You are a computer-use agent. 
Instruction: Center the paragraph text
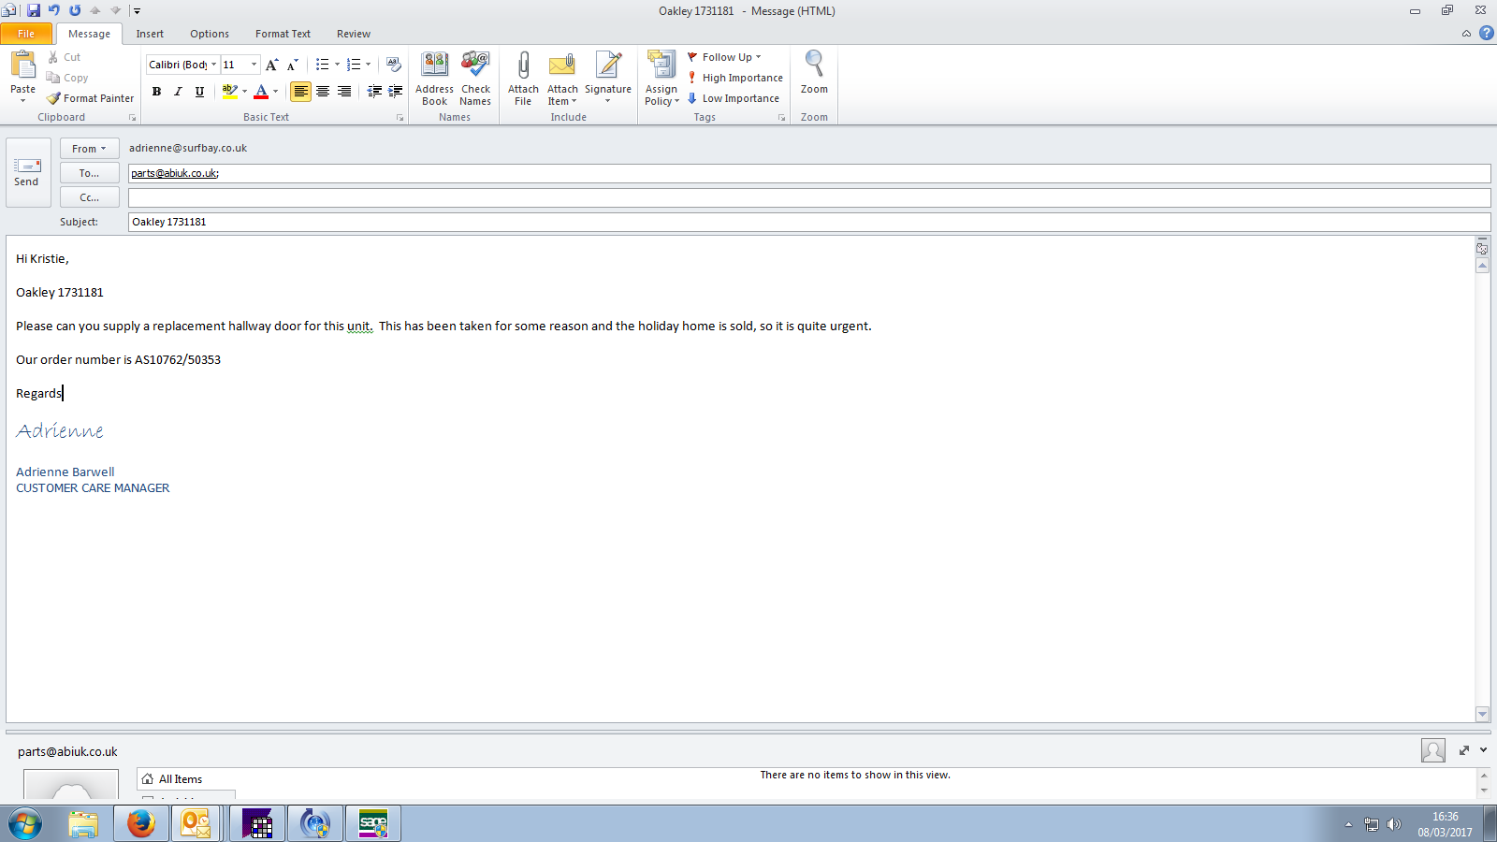[323, 91]
